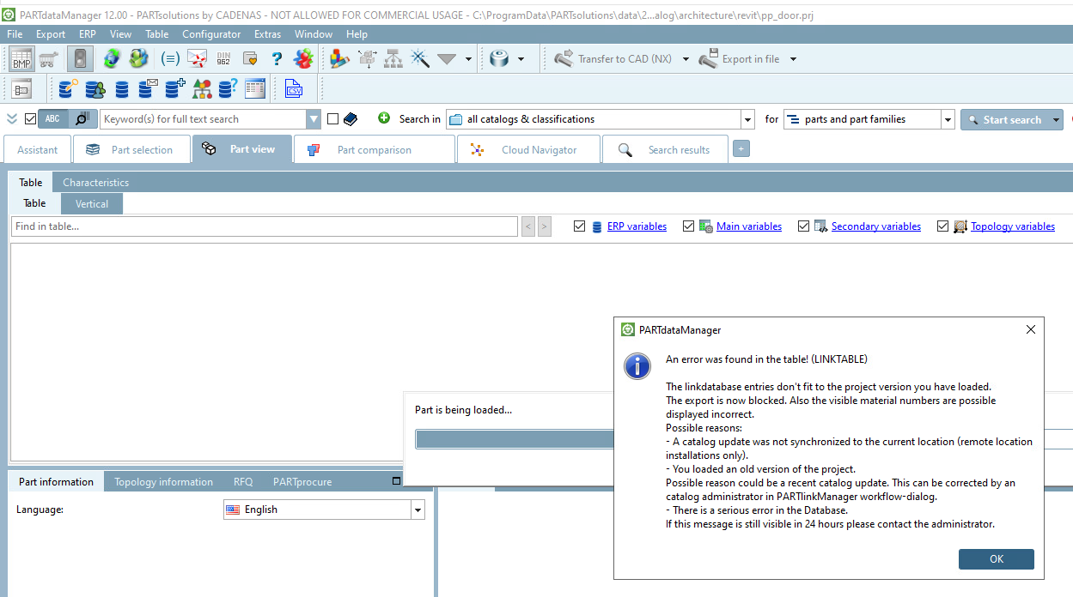Click the hierarchy tree structure icon
Viewport: 1073px width, 597px height.
393,59
